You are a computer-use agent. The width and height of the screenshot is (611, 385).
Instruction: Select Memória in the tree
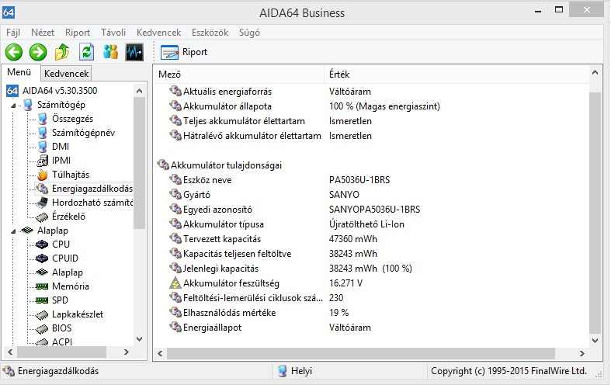click(70, 286)
